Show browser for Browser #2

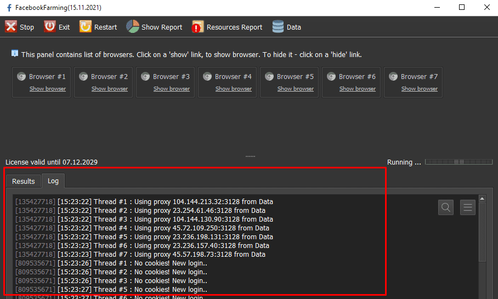click(110, 89)
